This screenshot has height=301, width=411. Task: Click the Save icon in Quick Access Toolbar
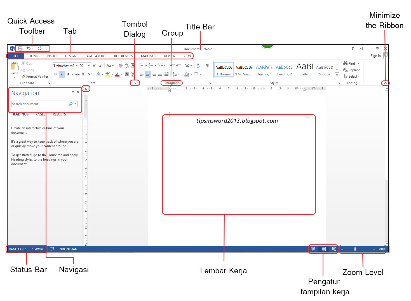(20, 48)
